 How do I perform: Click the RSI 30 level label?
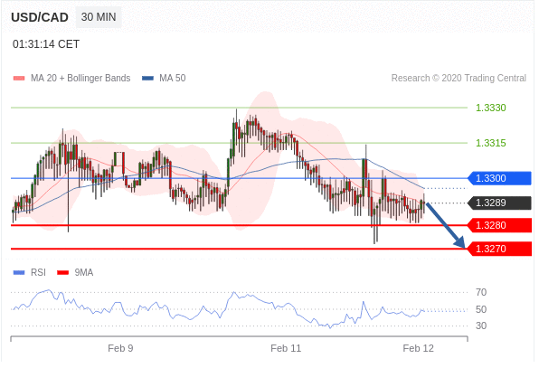click(481, 326)
